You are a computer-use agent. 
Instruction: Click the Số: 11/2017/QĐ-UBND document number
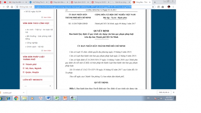(x=78, y=24)
